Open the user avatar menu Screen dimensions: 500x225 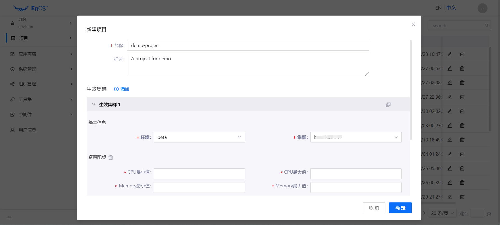[x=482, y=8]
